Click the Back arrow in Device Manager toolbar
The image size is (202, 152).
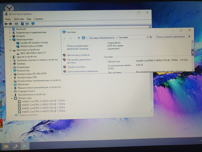(6, 24)
